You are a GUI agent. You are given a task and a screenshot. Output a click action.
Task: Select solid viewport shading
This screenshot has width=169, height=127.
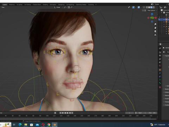point(149,7)
